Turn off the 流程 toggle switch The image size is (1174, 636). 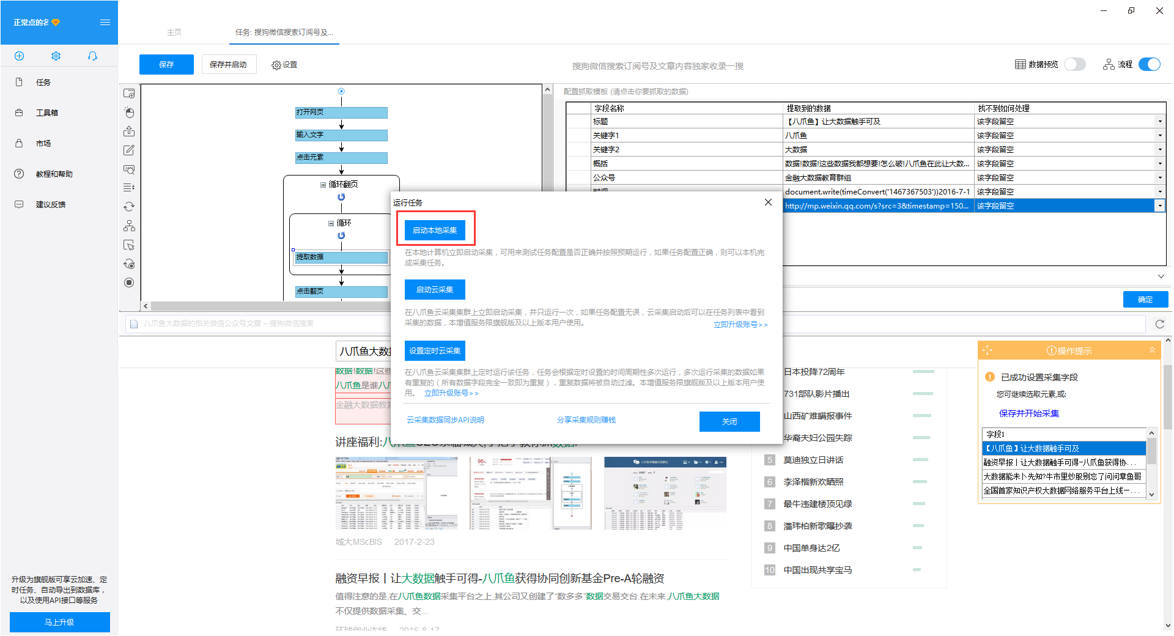pos(1149,64)
